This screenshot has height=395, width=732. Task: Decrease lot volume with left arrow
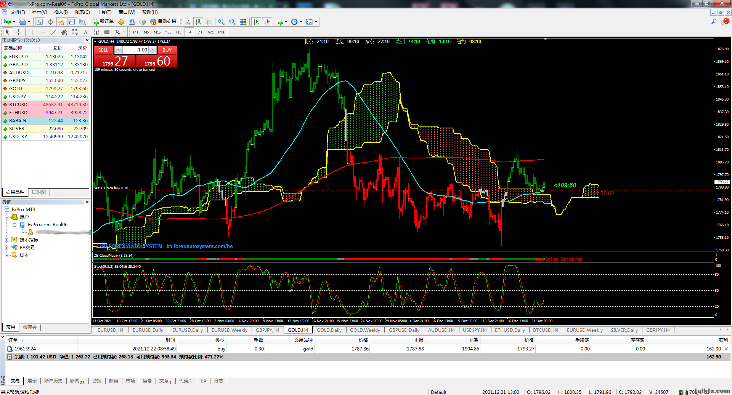tap(118, 50)
